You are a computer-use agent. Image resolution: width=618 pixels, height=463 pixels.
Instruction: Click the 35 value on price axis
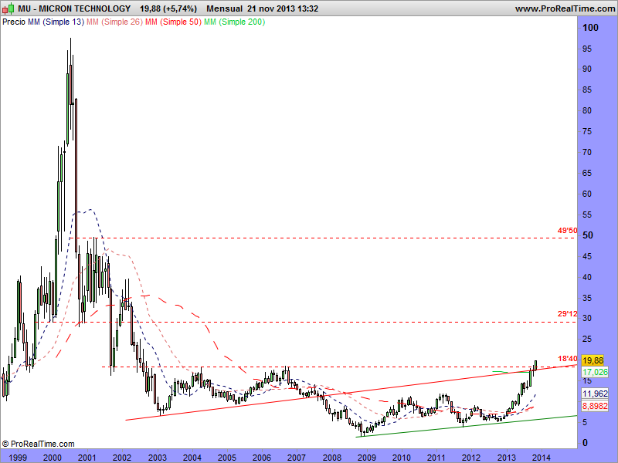(x=587, y=298)
